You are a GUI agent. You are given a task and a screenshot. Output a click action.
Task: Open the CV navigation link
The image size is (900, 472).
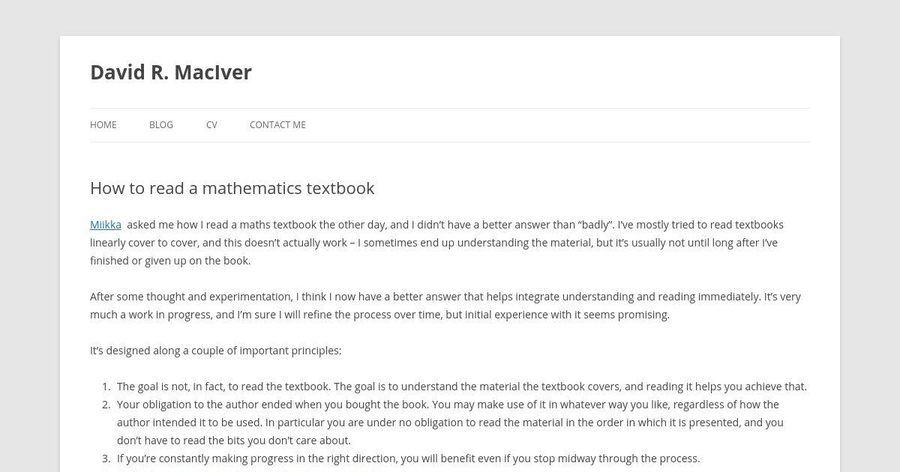tap(211, 125)
